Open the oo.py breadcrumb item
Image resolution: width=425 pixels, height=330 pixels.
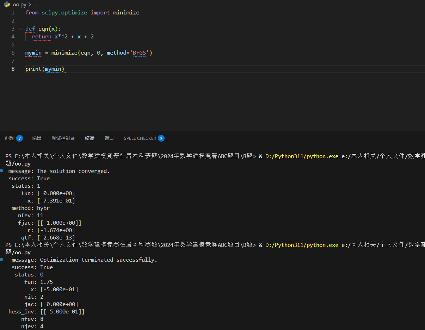point(19,5)
